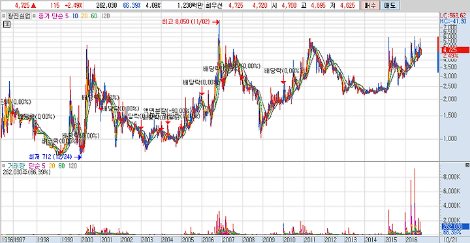This screenshot has width=470, height=243.
Task: Click the 2008 year label on time axis
Action: click(x=249, y=240)
